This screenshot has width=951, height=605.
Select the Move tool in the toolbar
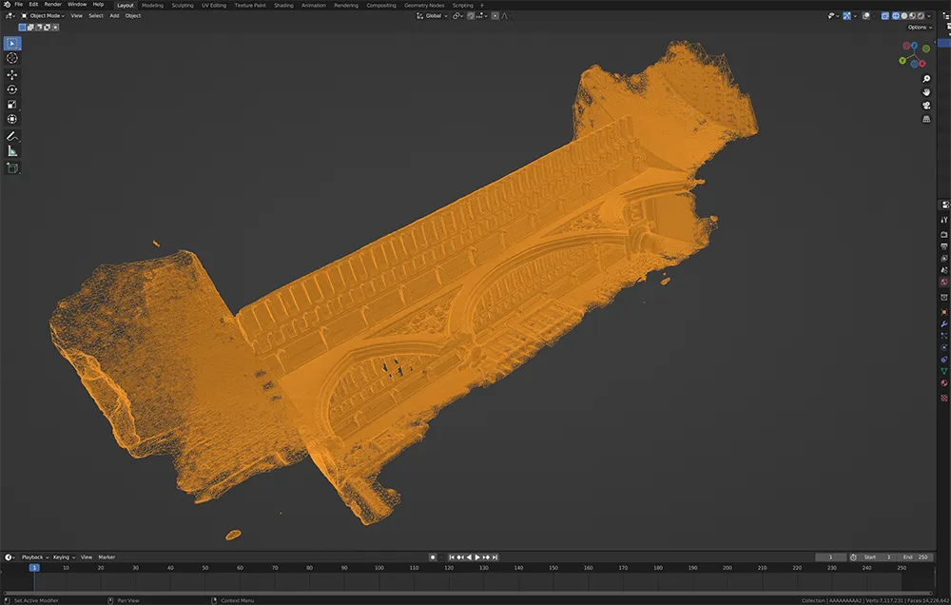coord(12,74)
